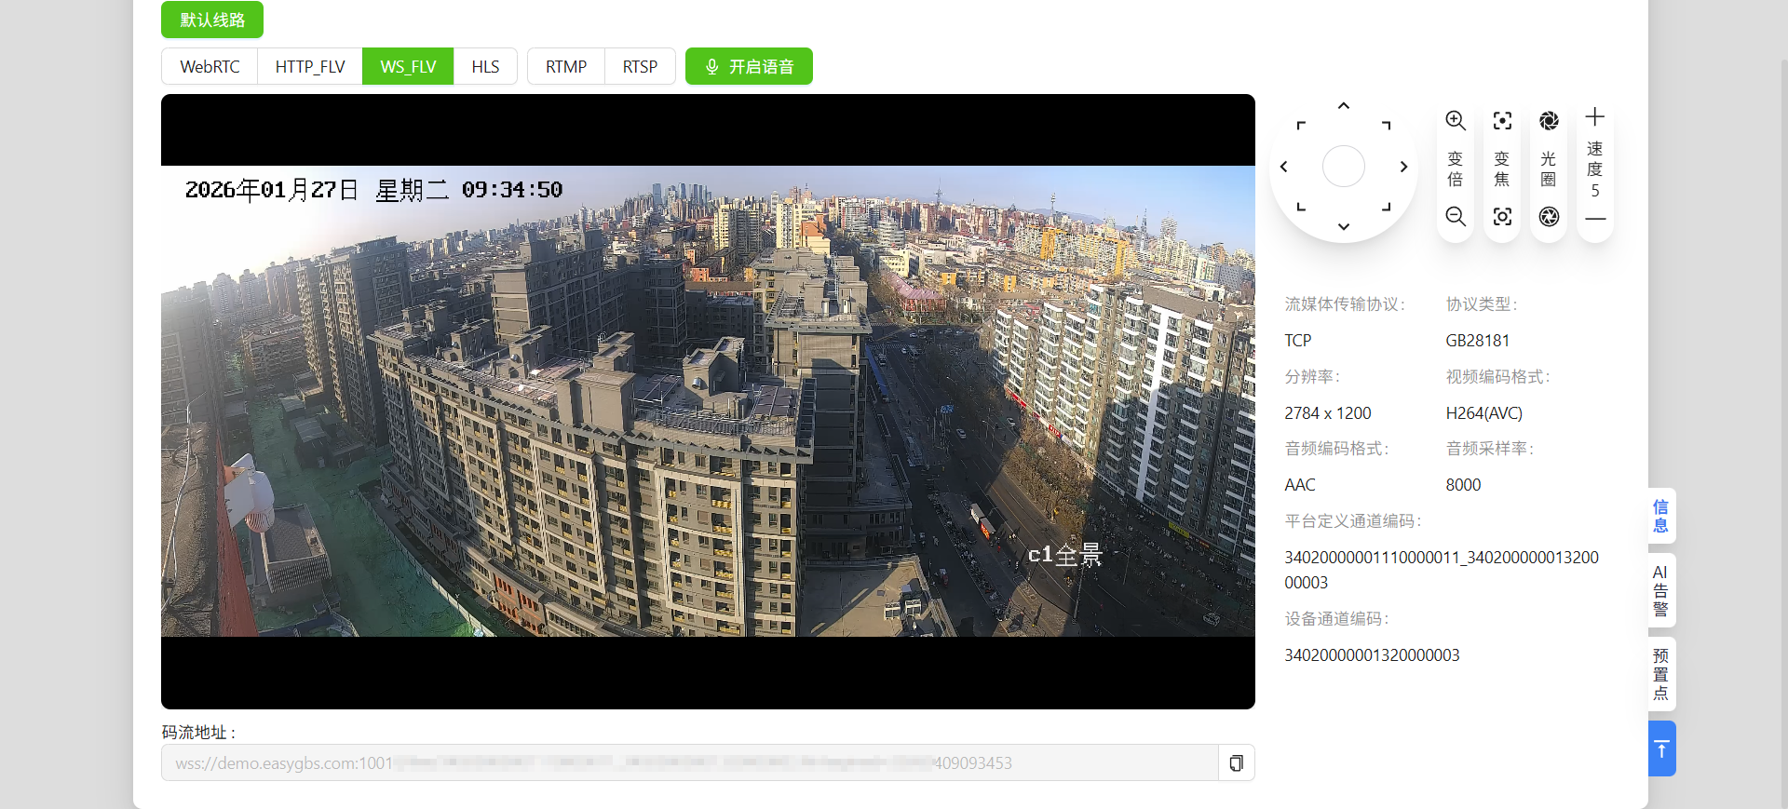This screenshot has width=1788, height=809.
Task: Click the 视频编码格式 label
Action: coord(1497,377)
